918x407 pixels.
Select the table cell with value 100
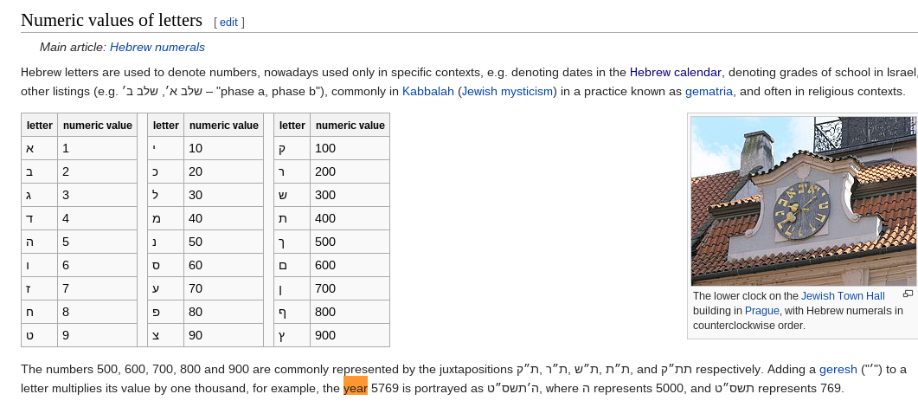point(350,148)
